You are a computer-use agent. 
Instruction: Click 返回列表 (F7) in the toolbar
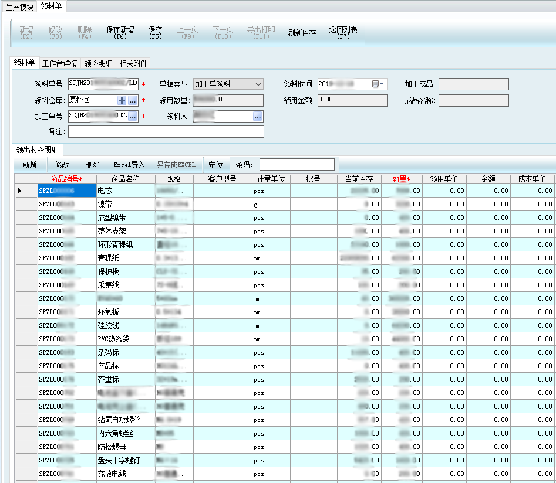coord(343,33)
